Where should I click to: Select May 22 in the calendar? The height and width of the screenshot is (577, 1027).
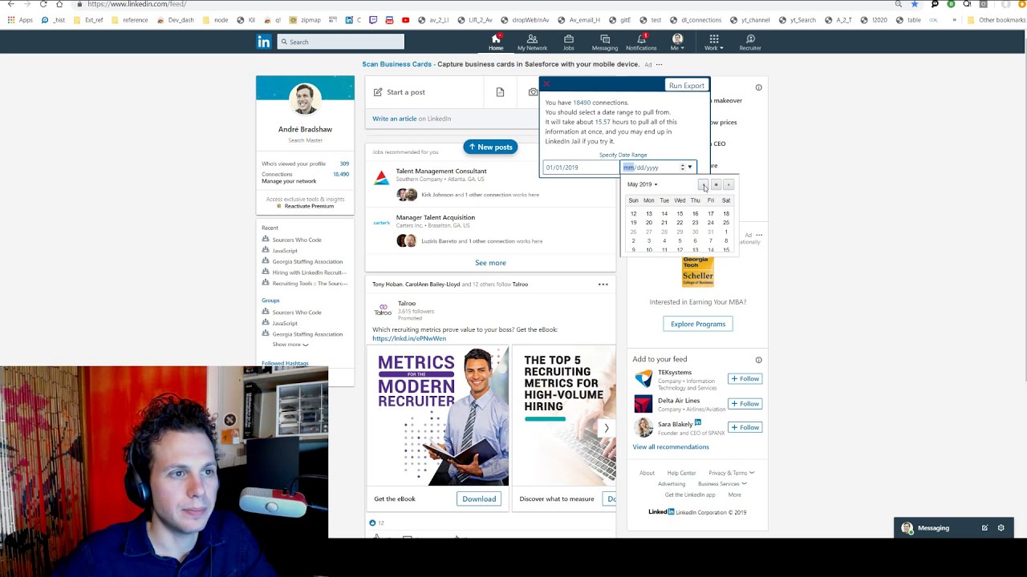680,223
